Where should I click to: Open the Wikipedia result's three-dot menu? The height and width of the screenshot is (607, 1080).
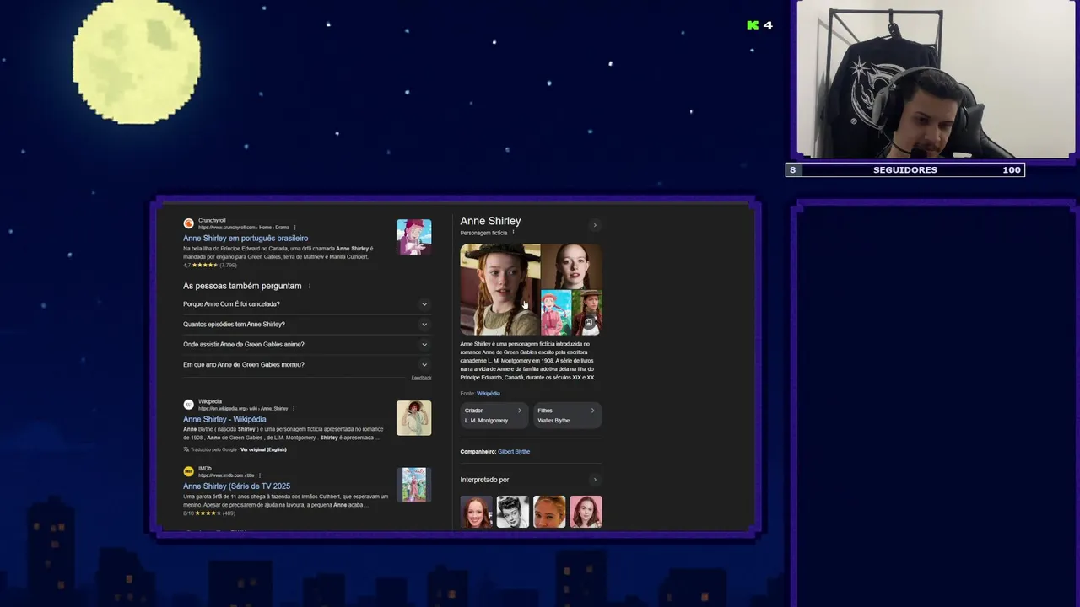click(293, 409)
